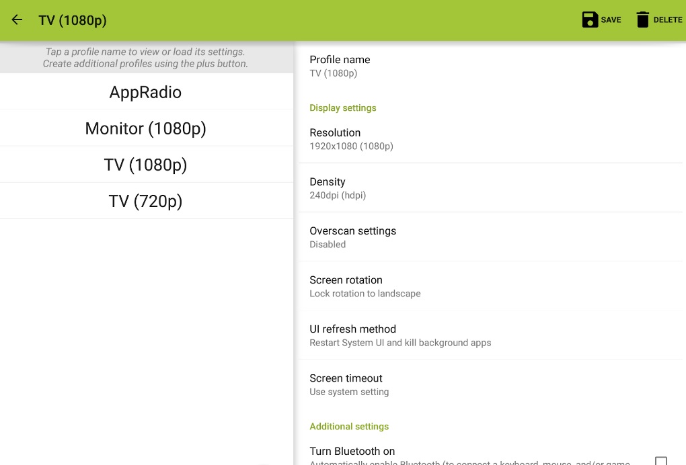Open the Resolution setting

[x=490, y=139]
